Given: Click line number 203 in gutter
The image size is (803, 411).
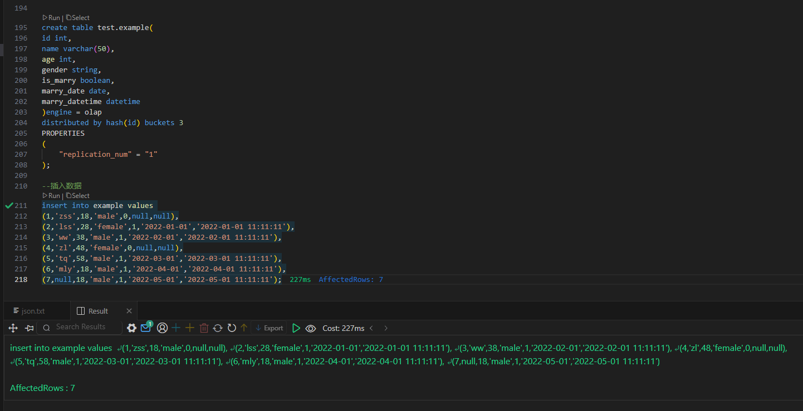Looking at the screenshot, I should point(21,112).
